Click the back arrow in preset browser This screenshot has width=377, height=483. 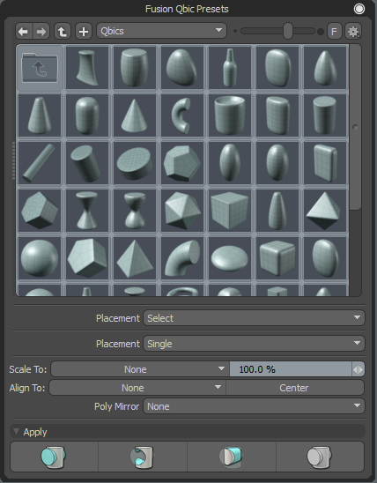coord(24,31)
